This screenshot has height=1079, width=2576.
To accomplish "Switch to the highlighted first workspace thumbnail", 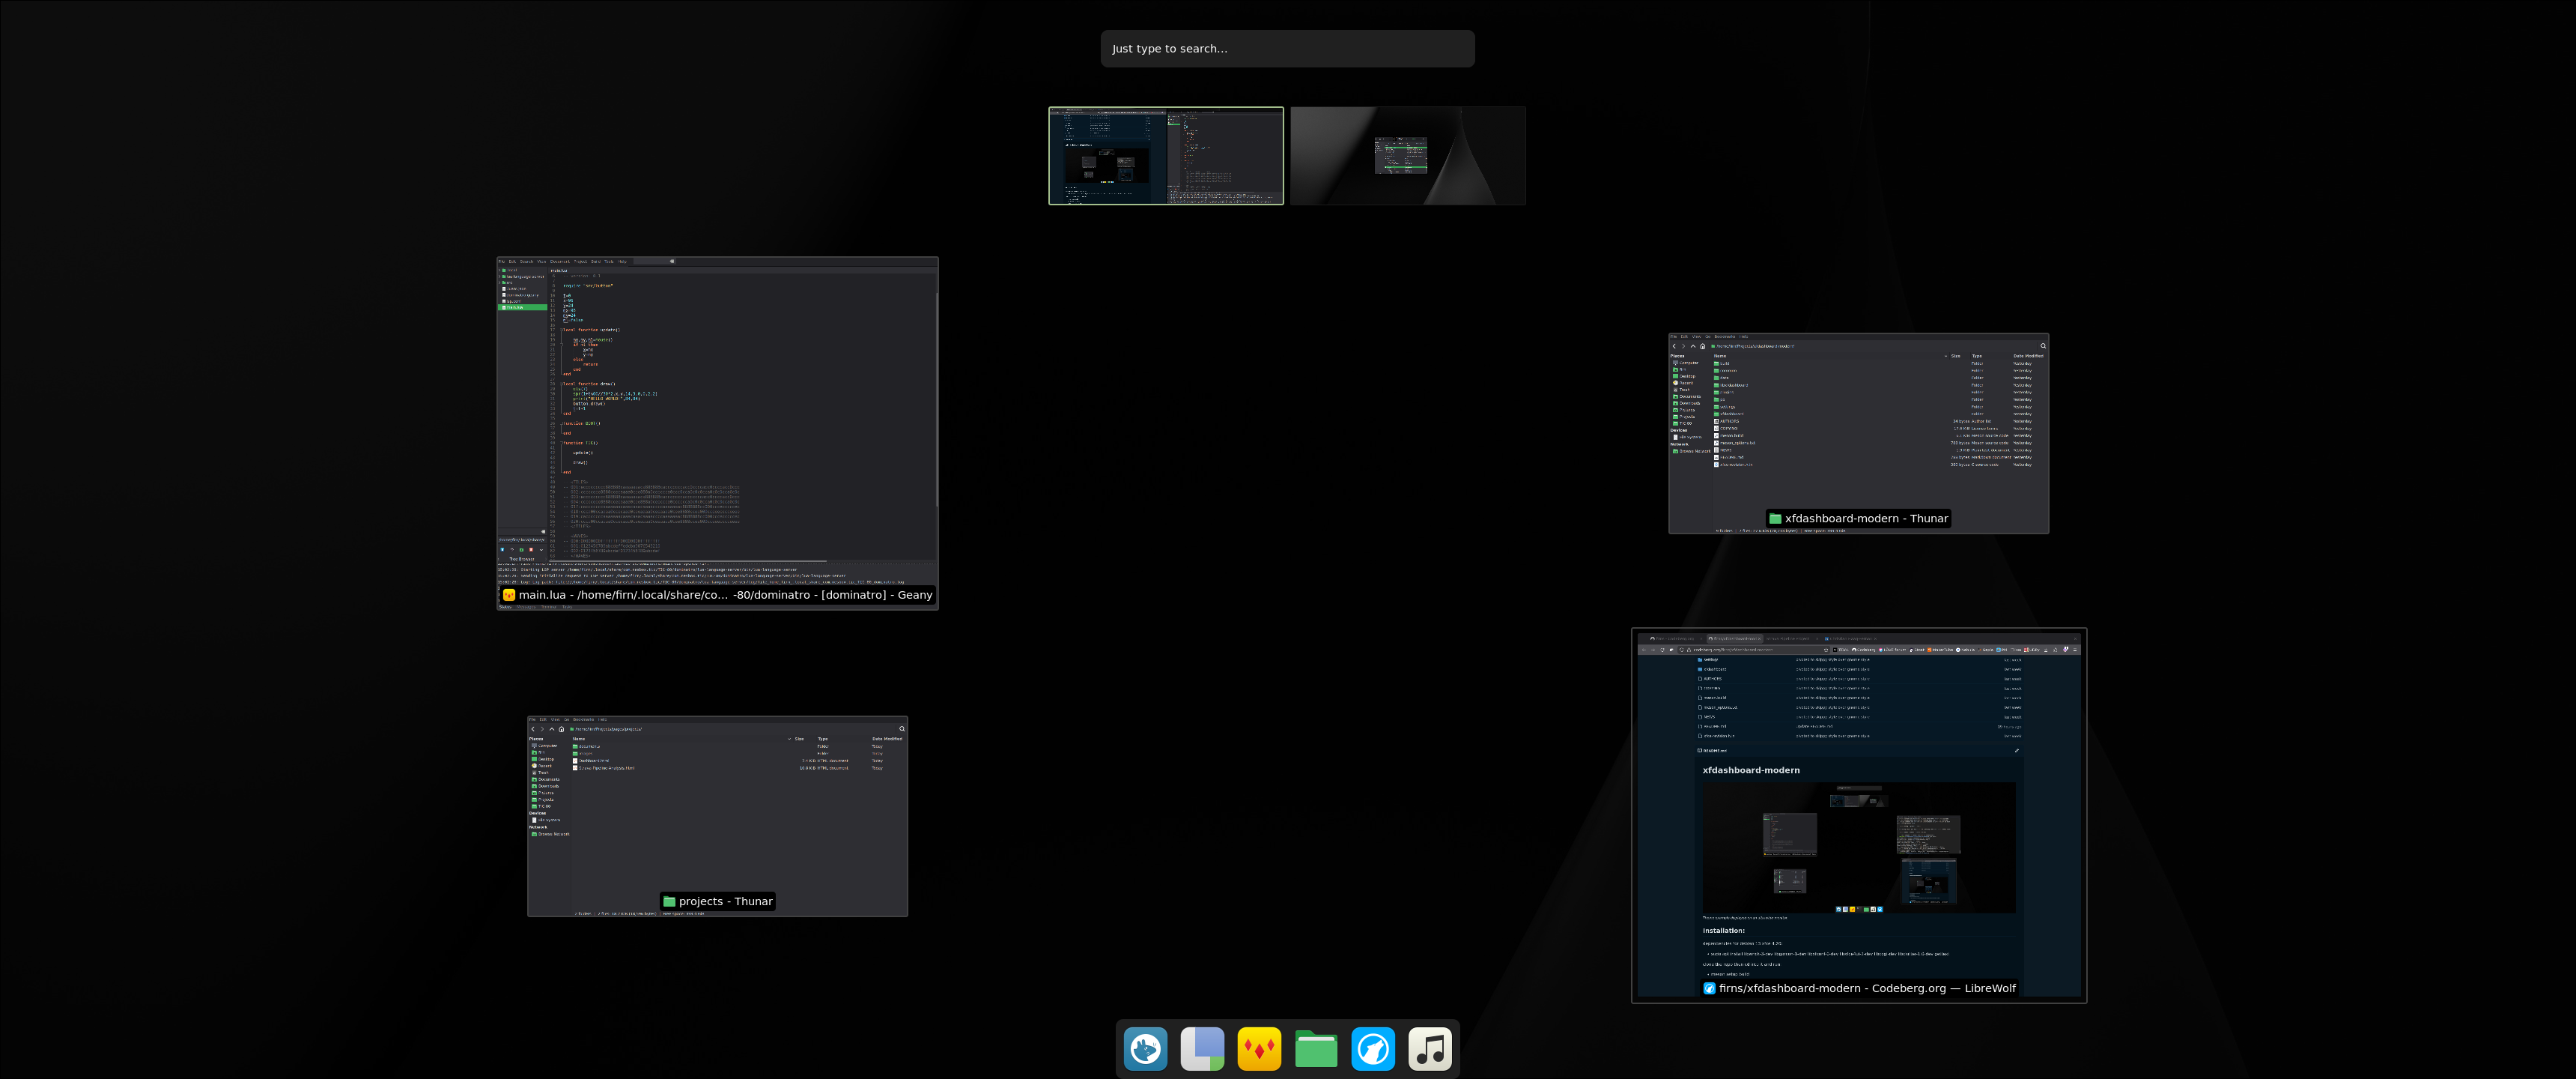I will coord(1166,156).
